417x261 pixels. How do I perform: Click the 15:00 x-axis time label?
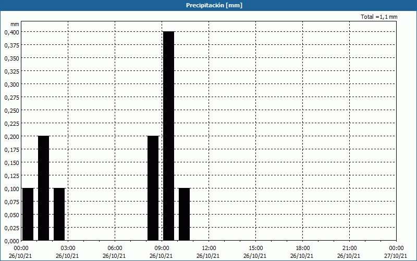point(255,248)
